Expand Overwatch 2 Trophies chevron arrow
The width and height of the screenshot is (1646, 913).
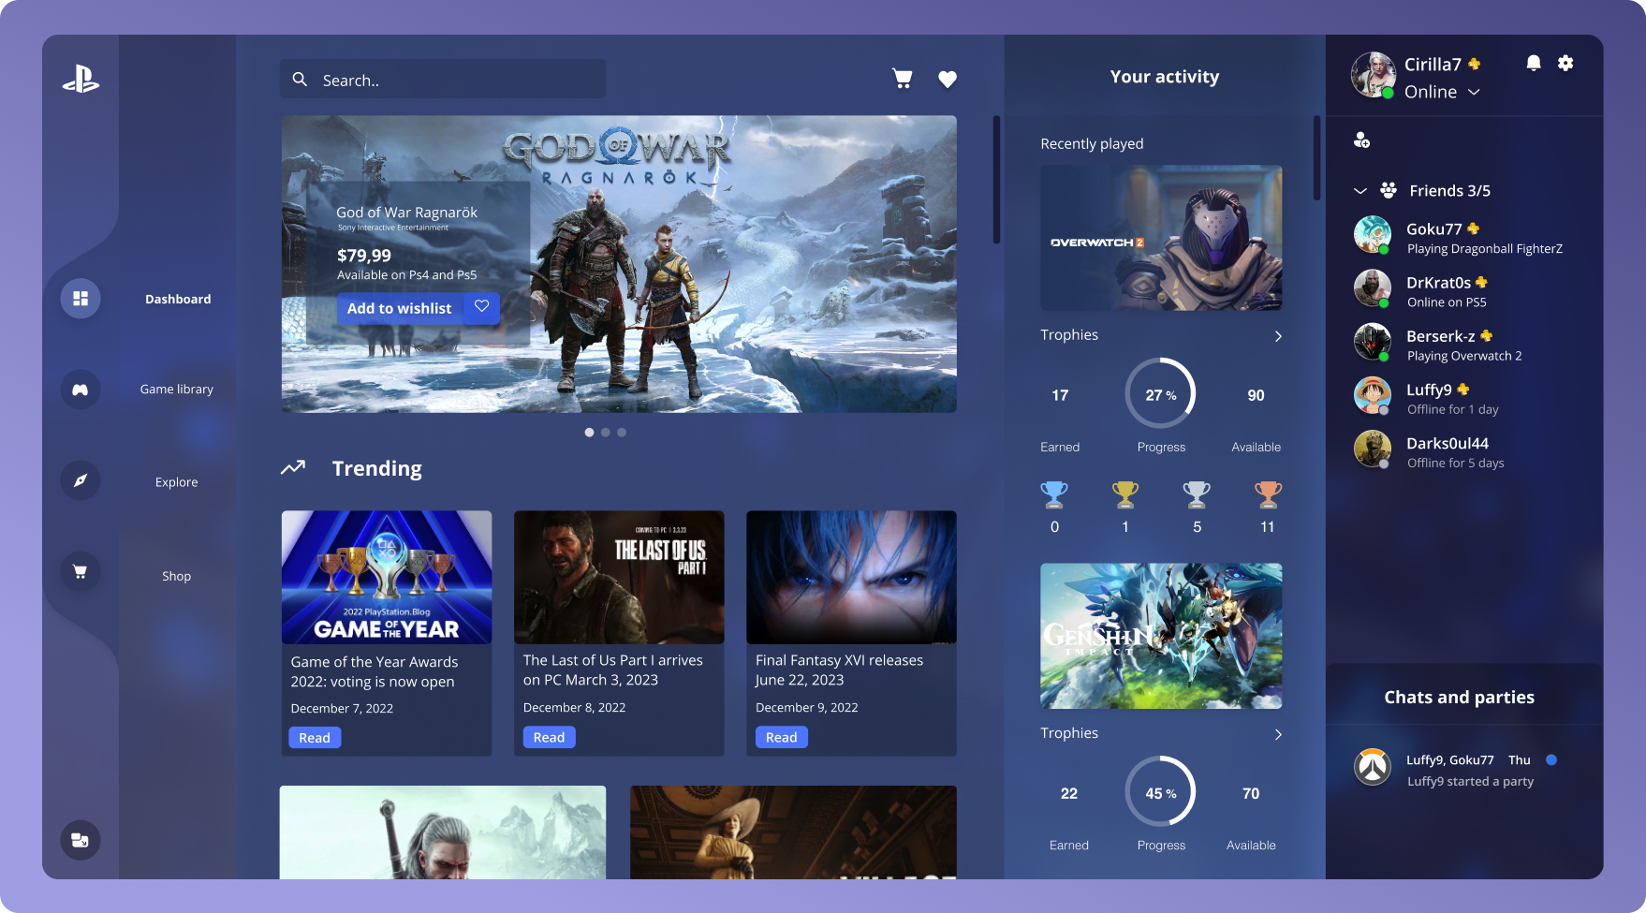pos(1278,336)
